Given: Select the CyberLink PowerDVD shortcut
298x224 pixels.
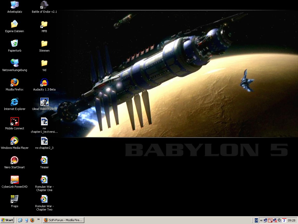Looking at the screenshot, I should click(x=14, y=180).
